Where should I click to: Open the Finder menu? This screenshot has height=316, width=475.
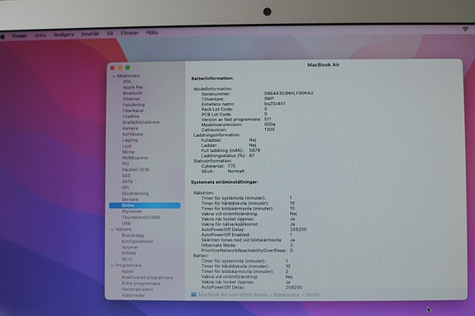(x=20, y=35)
